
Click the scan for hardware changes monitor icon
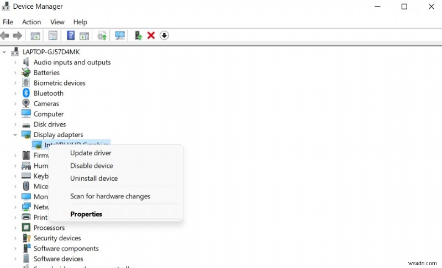coord(120,35)
